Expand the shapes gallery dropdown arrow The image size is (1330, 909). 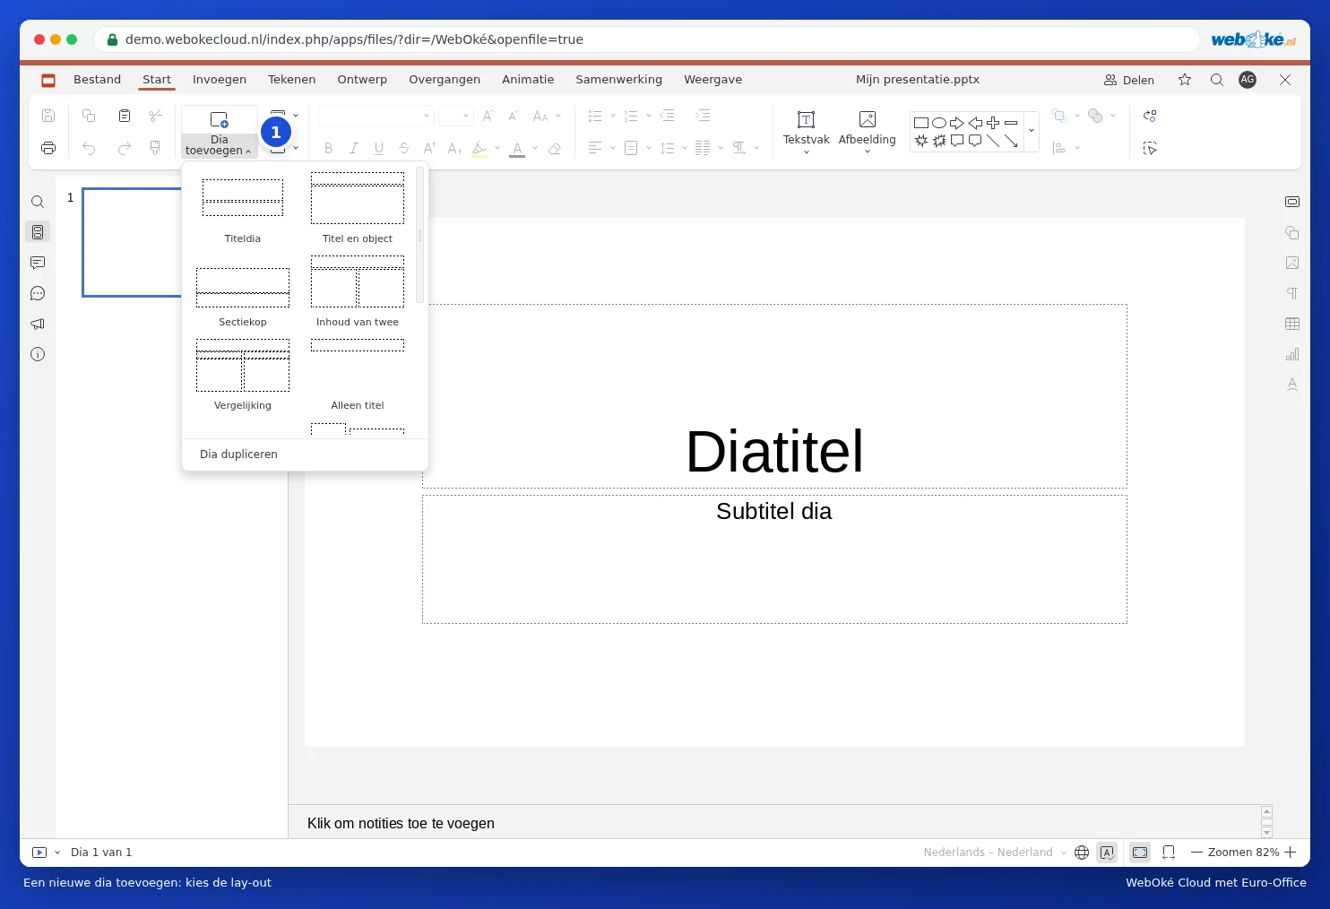(x=1032, y=131)
